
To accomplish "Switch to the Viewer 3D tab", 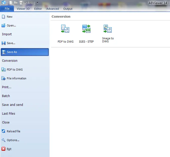I will [23, 9].
